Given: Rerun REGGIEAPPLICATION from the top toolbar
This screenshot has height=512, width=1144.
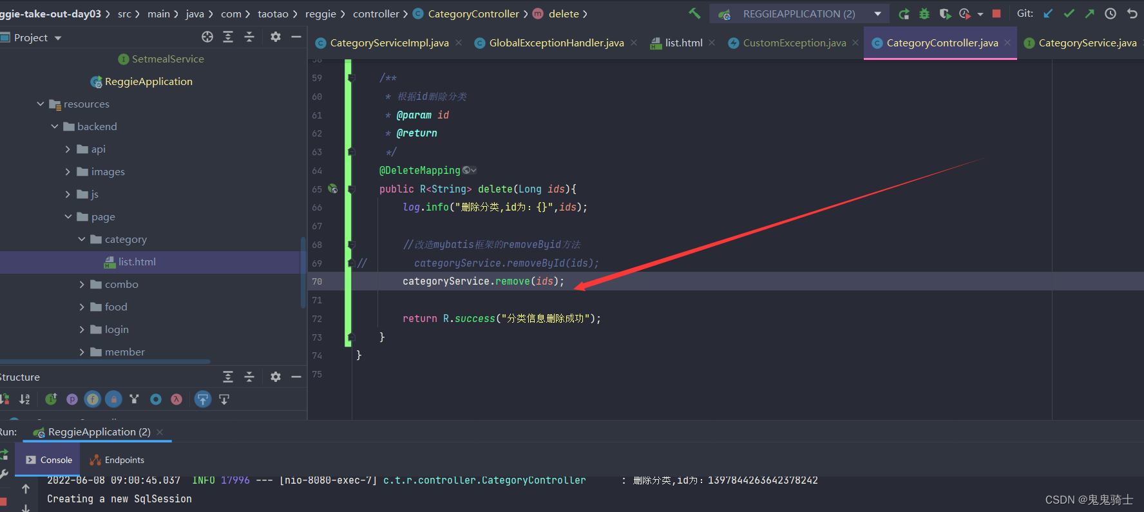Looking at the screenshot, I should pyautogui.click(x=904, y=14).
